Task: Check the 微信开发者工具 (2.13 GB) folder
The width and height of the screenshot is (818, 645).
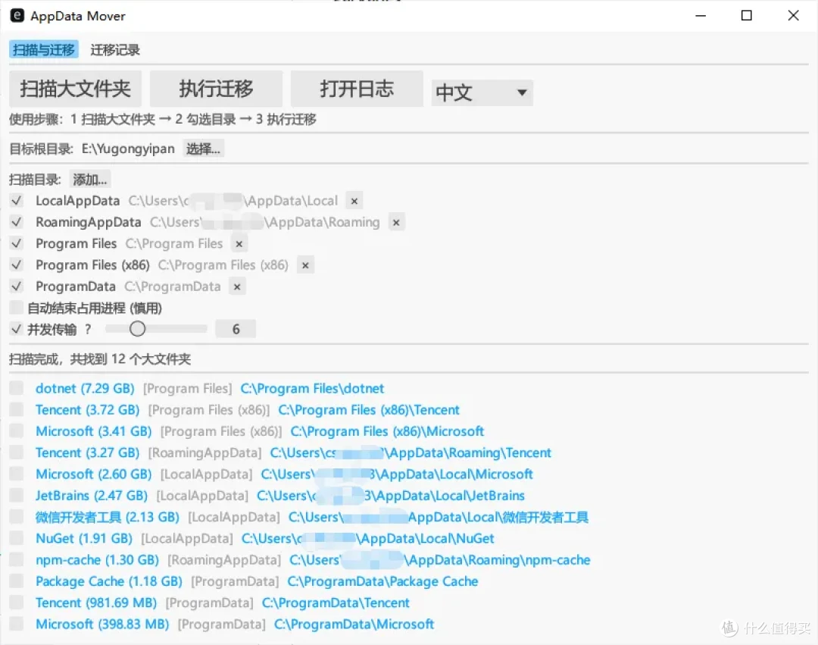Action: pos(17,516)
